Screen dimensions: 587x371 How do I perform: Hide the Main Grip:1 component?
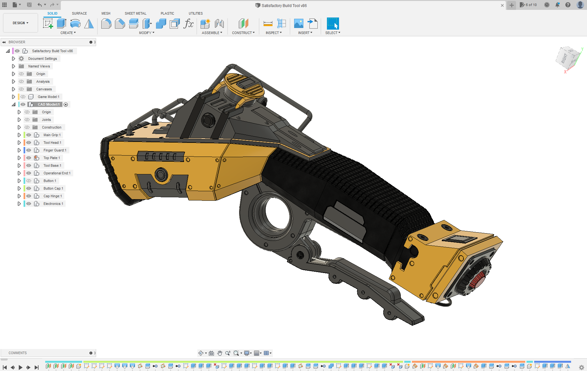pos(29,135)
